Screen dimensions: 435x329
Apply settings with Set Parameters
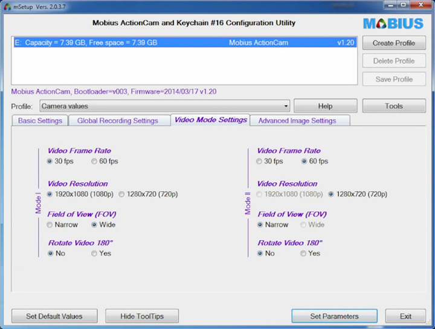334,316
